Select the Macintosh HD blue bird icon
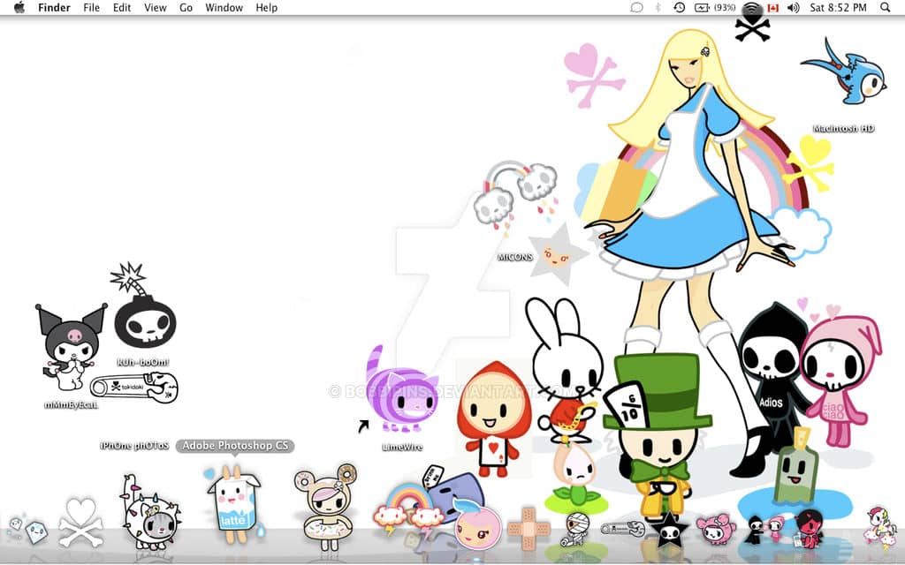905x565 pixels. click(844, 72)
